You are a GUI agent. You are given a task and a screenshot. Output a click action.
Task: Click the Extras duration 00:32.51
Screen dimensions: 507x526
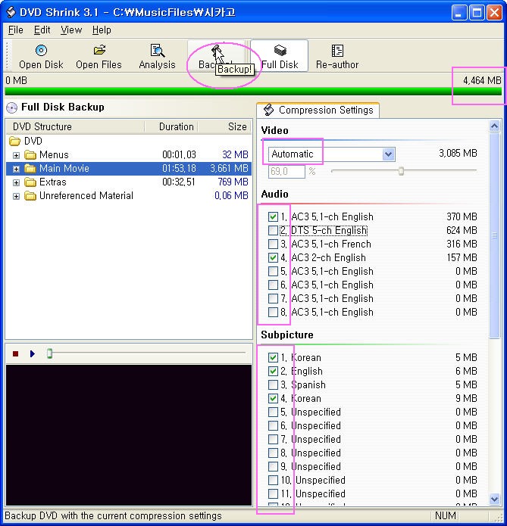[x=178, y=182]
